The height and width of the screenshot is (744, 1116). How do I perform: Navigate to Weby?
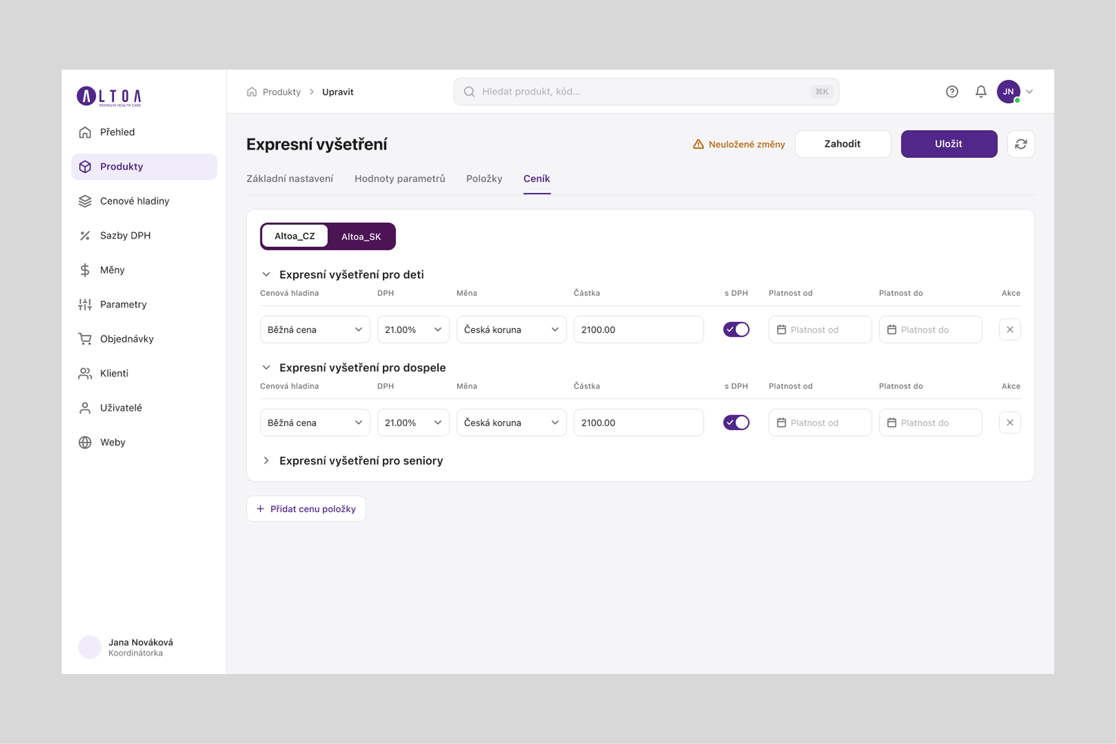click(x=144, y=443)
